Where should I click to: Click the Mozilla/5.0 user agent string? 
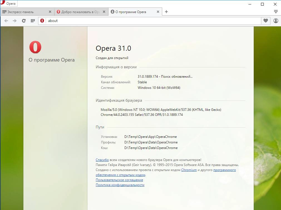161,112
